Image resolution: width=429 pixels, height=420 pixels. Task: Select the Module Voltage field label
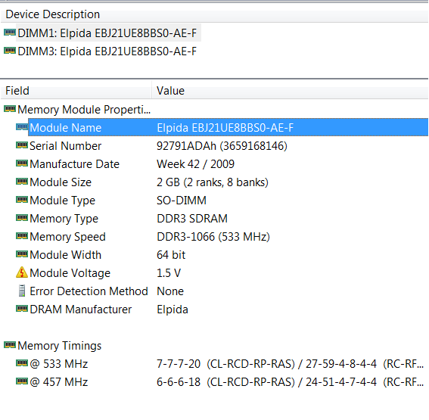[x=70, y=273]
